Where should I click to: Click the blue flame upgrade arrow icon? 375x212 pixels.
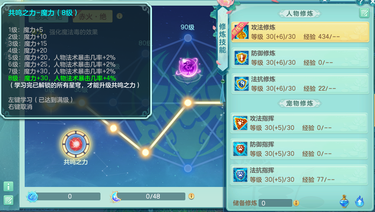point(359,201)
